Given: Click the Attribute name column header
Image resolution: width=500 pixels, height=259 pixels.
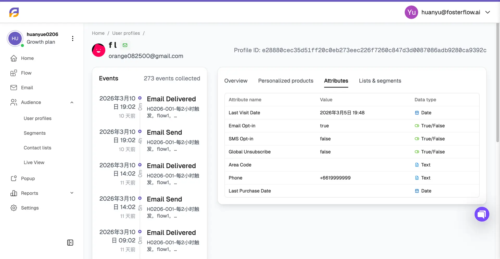Looking at the screenshot, I should click(x=245, y=100).
